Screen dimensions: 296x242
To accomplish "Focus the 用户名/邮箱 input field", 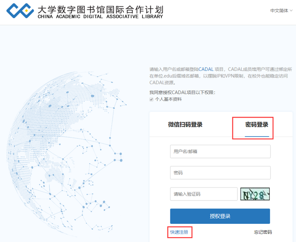I will click(x=220, y=152).
